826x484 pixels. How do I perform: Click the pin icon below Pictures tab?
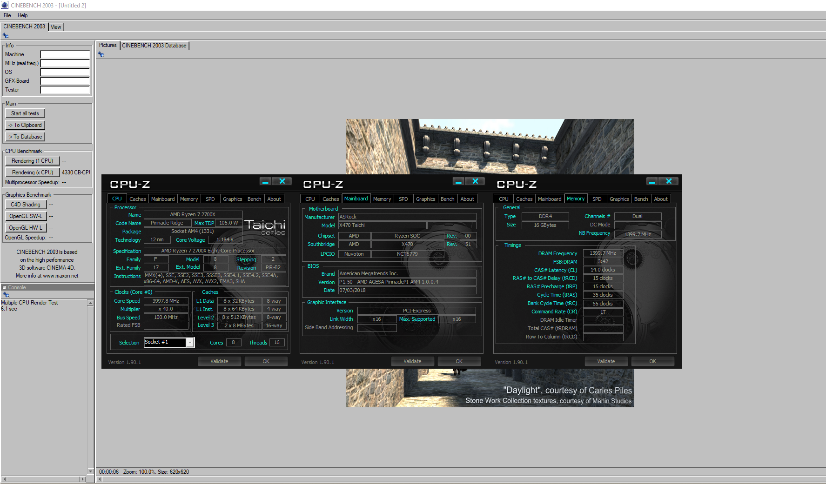point(101,54)
